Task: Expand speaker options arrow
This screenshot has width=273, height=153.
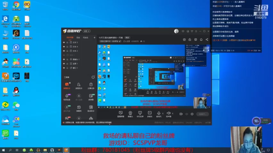Action: pos(173,114)
